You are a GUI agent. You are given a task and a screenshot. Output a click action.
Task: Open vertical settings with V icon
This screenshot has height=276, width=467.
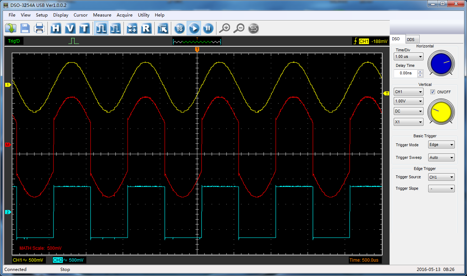(x=70, y=28)
